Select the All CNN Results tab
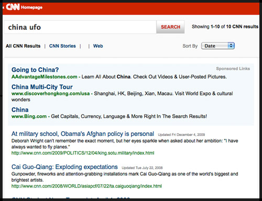Screen dimensions: 262x201 coord(23,46)
